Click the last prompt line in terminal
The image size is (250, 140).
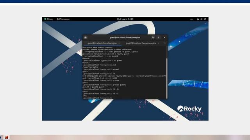point(97,98)
